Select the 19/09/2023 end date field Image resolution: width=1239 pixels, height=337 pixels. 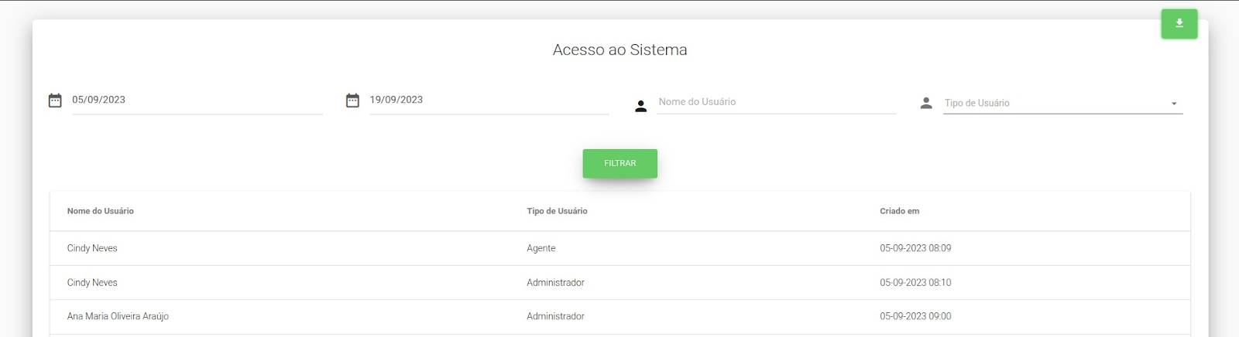pos(489,100)
